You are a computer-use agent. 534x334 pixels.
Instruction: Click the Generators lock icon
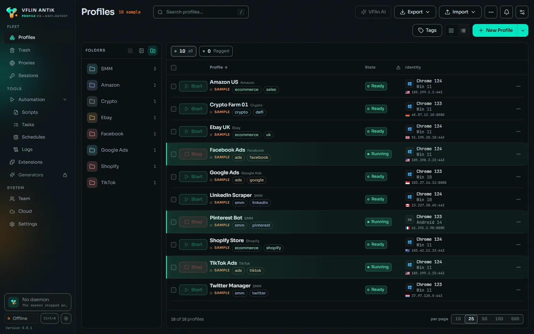[x=65, y=175]
